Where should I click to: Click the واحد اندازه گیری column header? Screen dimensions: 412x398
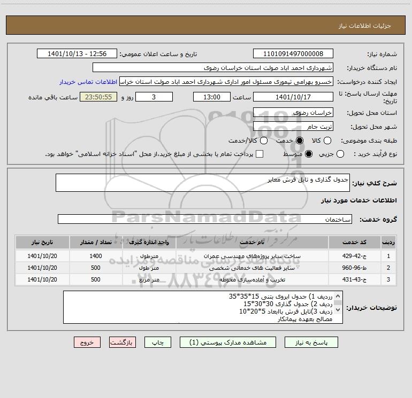[149, 242]
